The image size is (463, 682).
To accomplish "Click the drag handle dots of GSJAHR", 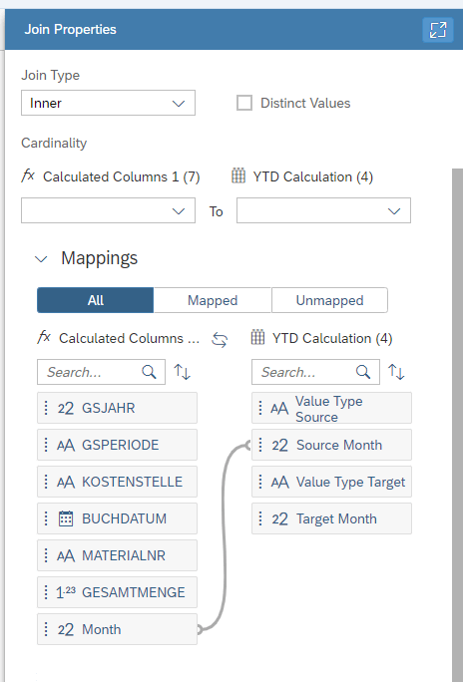I will pos(46,408).
